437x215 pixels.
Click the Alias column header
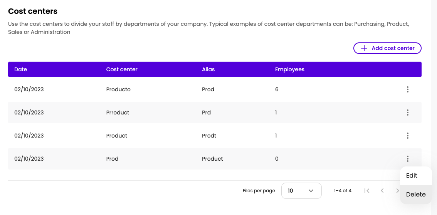pyautogui.click(x=208, y=69)
